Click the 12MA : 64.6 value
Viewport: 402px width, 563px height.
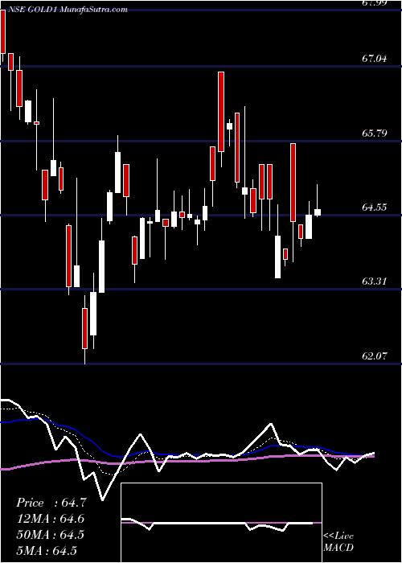click(x=51, y=519)
